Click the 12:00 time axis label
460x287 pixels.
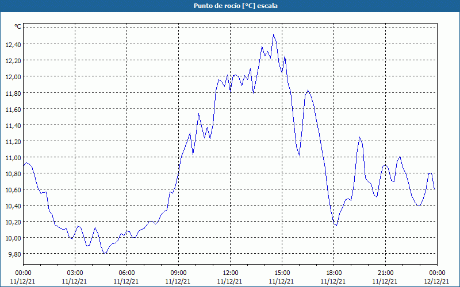coord(231,273)
